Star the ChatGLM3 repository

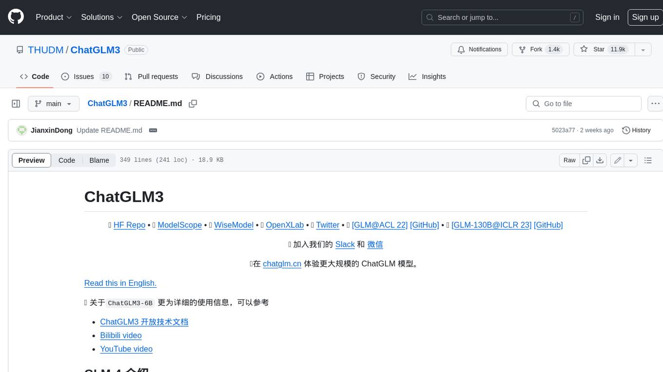pos(604,50)
